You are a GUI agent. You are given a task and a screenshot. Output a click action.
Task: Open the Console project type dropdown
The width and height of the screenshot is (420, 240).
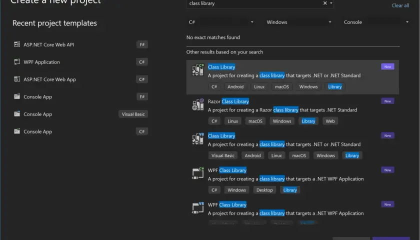(376, 22)
